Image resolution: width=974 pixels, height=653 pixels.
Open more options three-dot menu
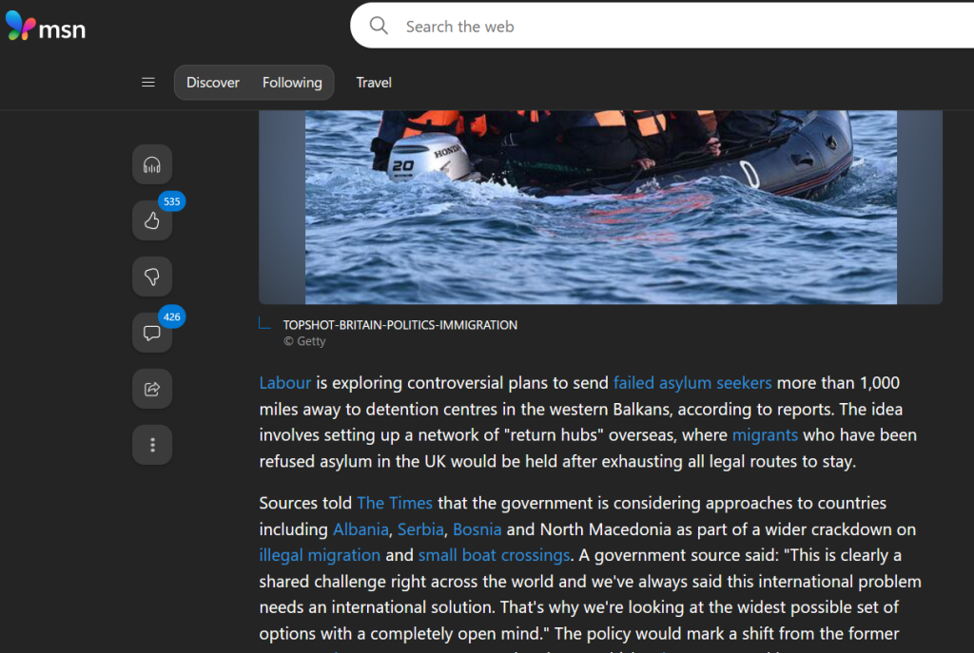[152, 445]
